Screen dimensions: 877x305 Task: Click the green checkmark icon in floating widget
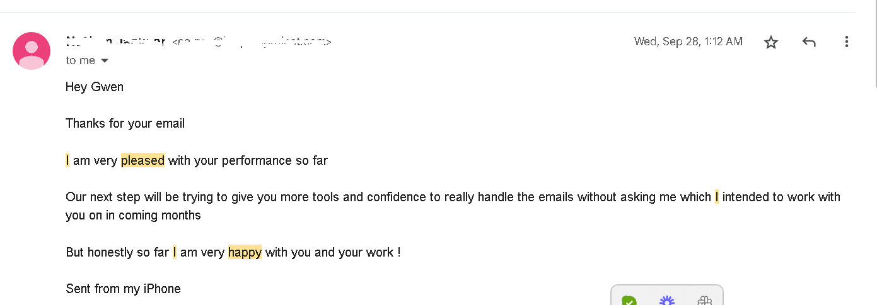(x=629, y=301)
